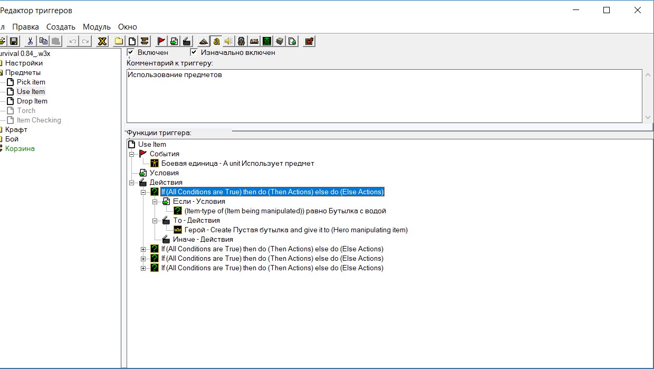The width and height of the screenshot is (654, 369).
Task: Select the Крафт category
Action: coord(16,130)
